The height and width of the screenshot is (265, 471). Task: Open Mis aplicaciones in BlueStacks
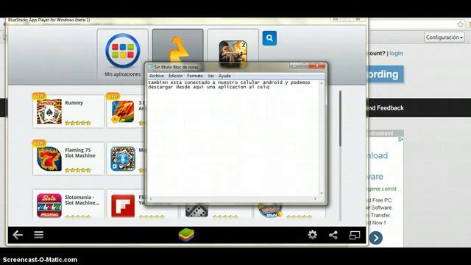[x=123, y=54]
